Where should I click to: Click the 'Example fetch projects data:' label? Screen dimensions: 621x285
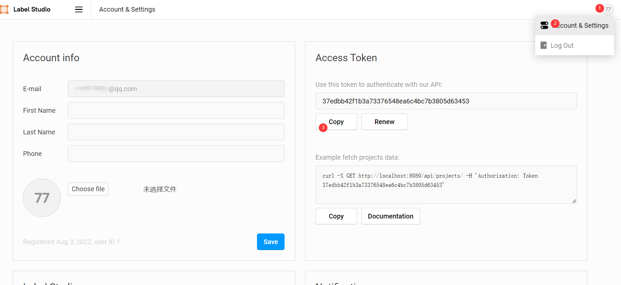click(357, 157)
